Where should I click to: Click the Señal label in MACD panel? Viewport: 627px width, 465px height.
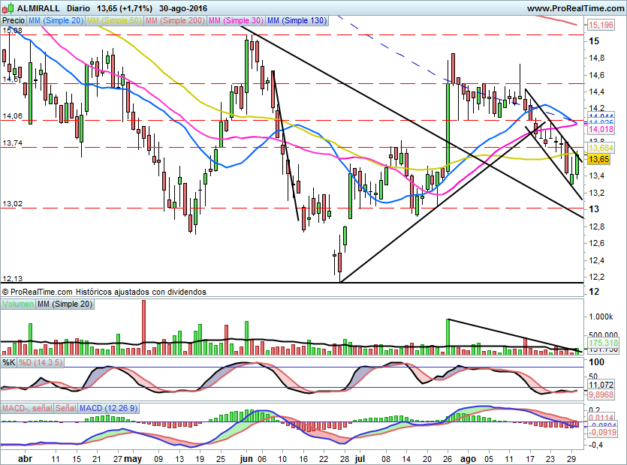coord(65,408)
